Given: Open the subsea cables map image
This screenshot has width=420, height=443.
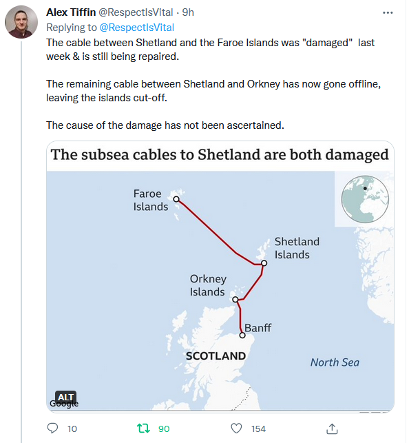Looking at the screenshot, I should 220,289.
